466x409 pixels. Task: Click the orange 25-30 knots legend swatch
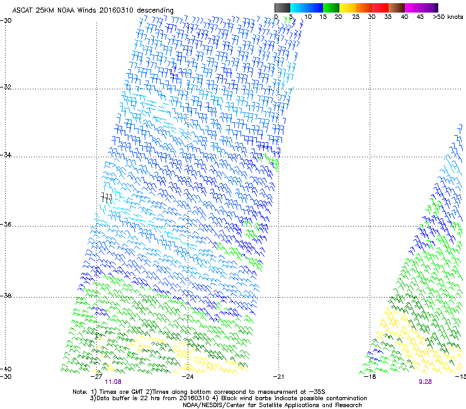tap(364, 8)
